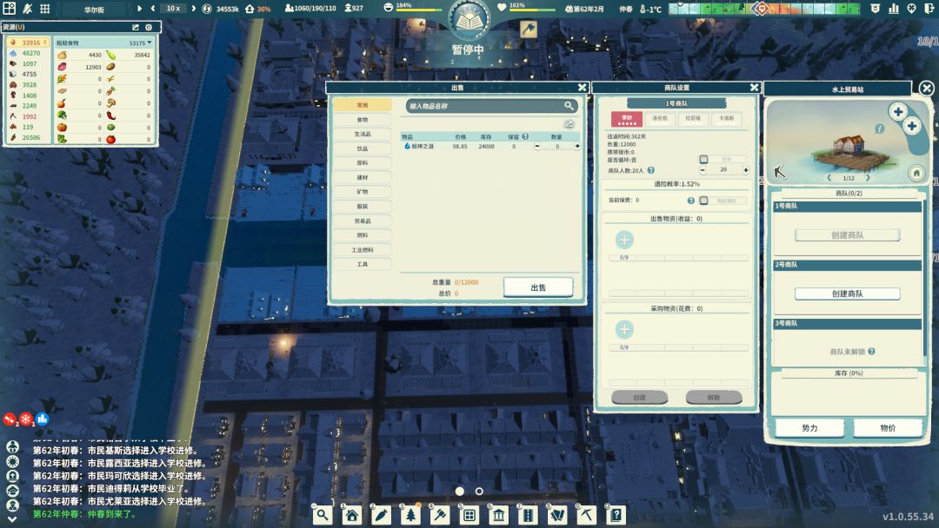This screenshot has width=939, height=528.
Task: Add goods to 出售物资 slot
Action: click(x=624, y=240)
